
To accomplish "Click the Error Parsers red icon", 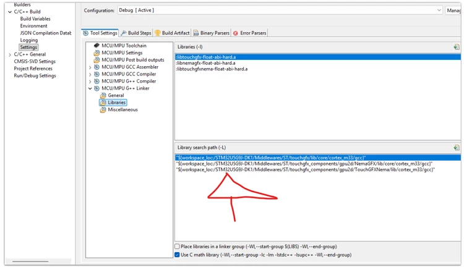I will (236, 33).
